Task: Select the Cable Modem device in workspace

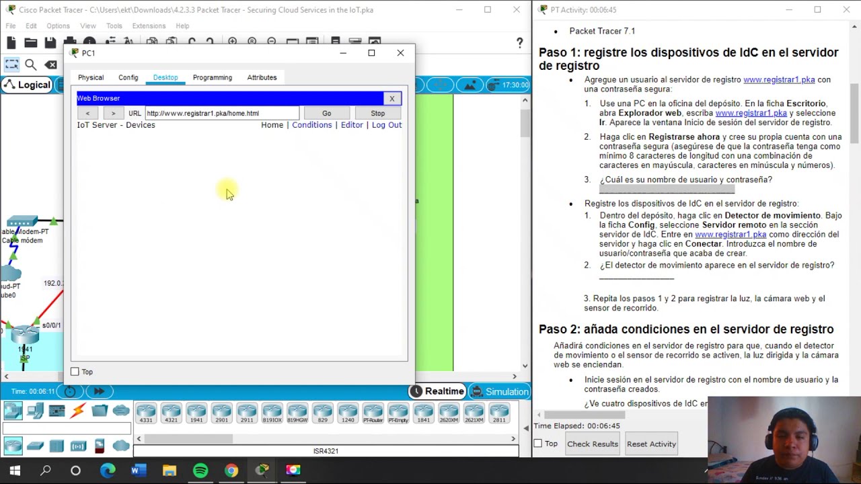Action: 23,222
